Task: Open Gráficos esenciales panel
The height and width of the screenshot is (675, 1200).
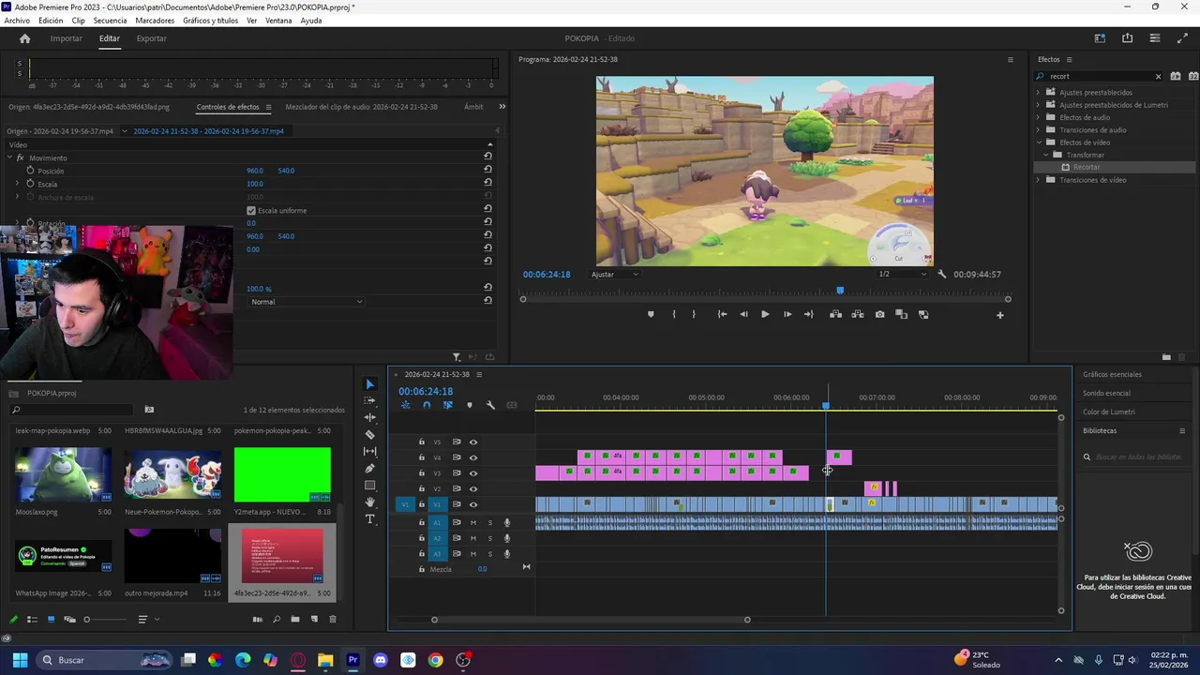Action: click(x=1112, y=374)
